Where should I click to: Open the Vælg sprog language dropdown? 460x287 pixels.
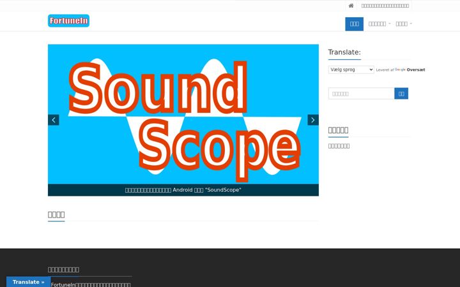351,70
